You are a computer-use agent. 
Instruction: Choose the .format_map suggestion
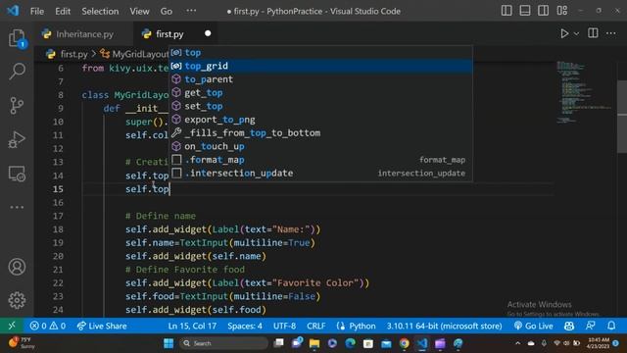click(320, 160)
